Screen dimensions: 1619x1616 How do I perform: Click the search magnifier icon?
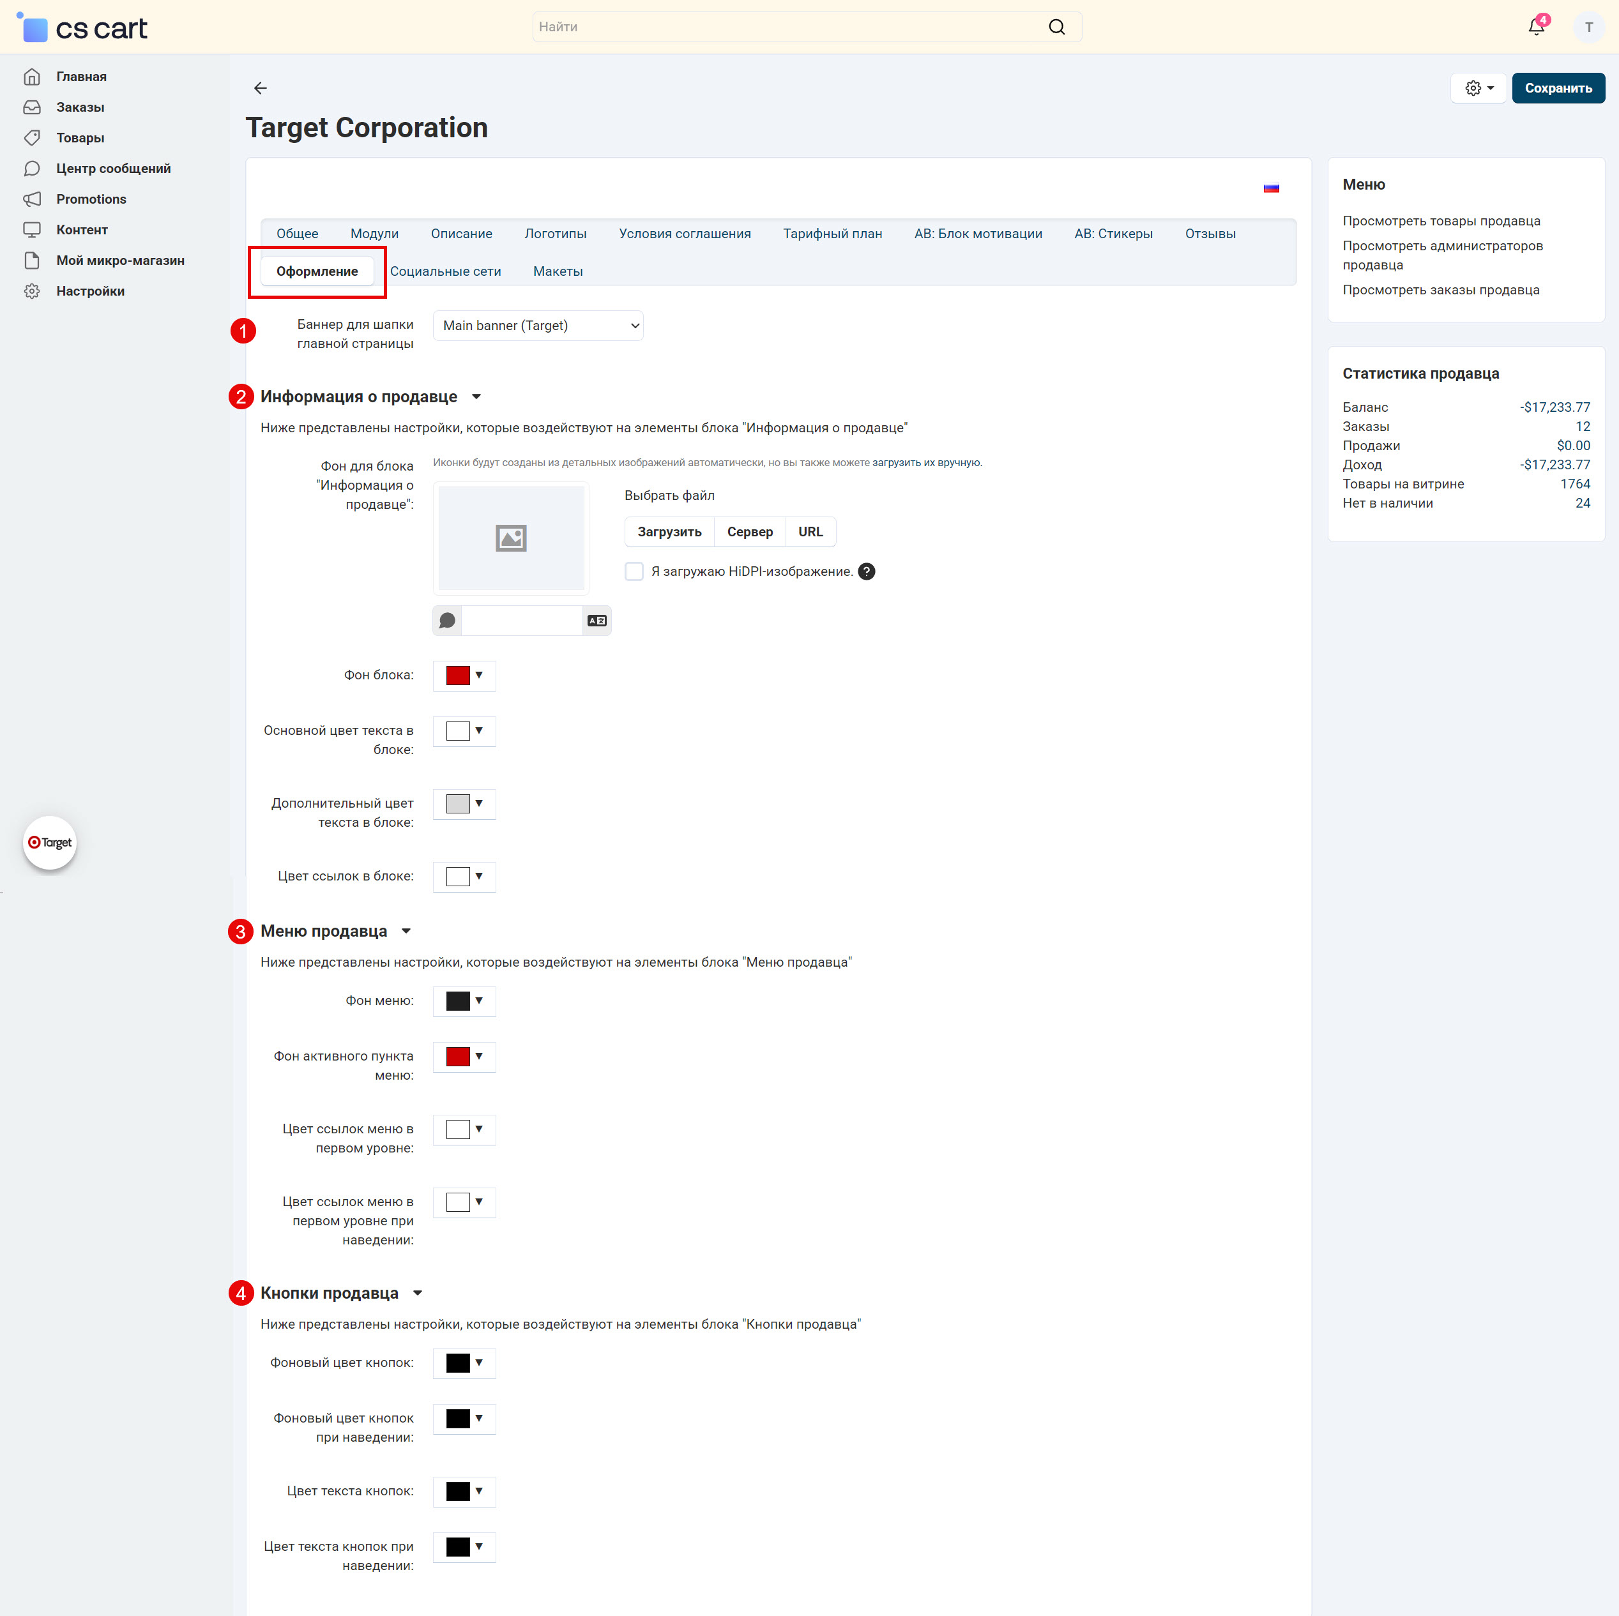1057,27
